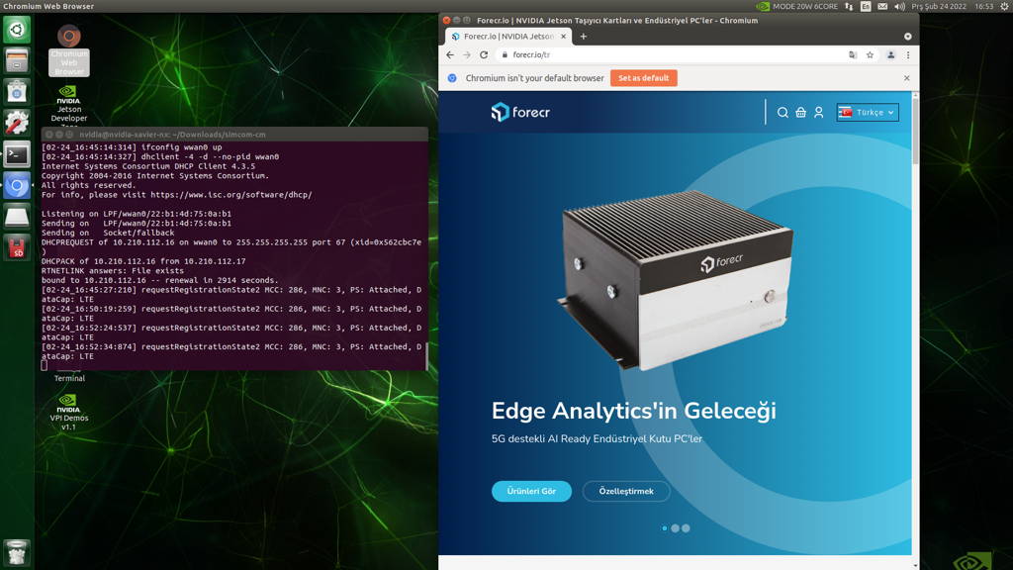Open the user account icon on Forecr
Image resolution: width=1013 pixels, height=570 pixels.
pos(818,113)
